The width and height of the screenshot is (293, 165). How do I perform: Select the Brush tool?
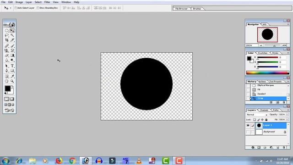click(x=12, y=46)
